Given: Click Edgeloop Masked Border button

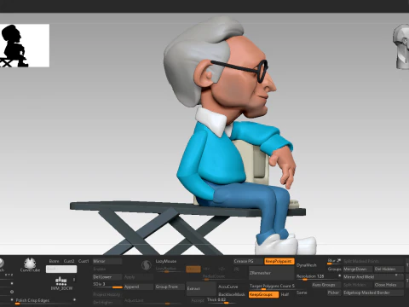Looking at the screenshot, I should [x=373, y=293].
